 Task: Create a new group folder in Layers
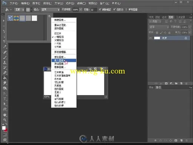[176, 83]
